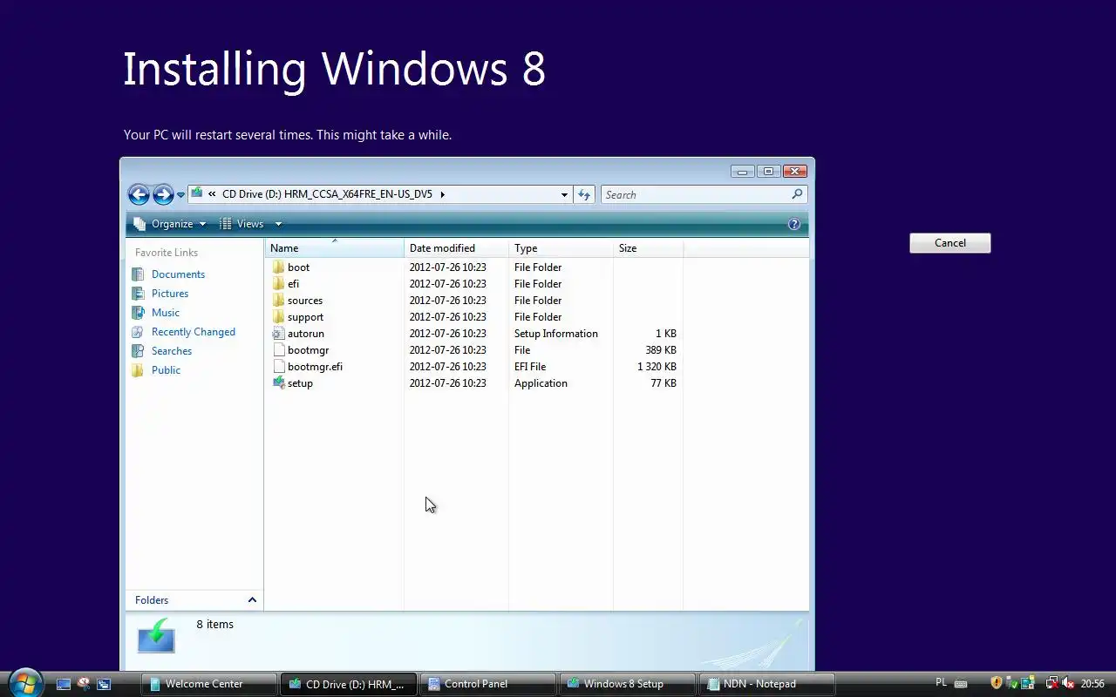This screenshot has width=1116, height=697.
Task: Sort files by Date modified column
Action: 457,248
